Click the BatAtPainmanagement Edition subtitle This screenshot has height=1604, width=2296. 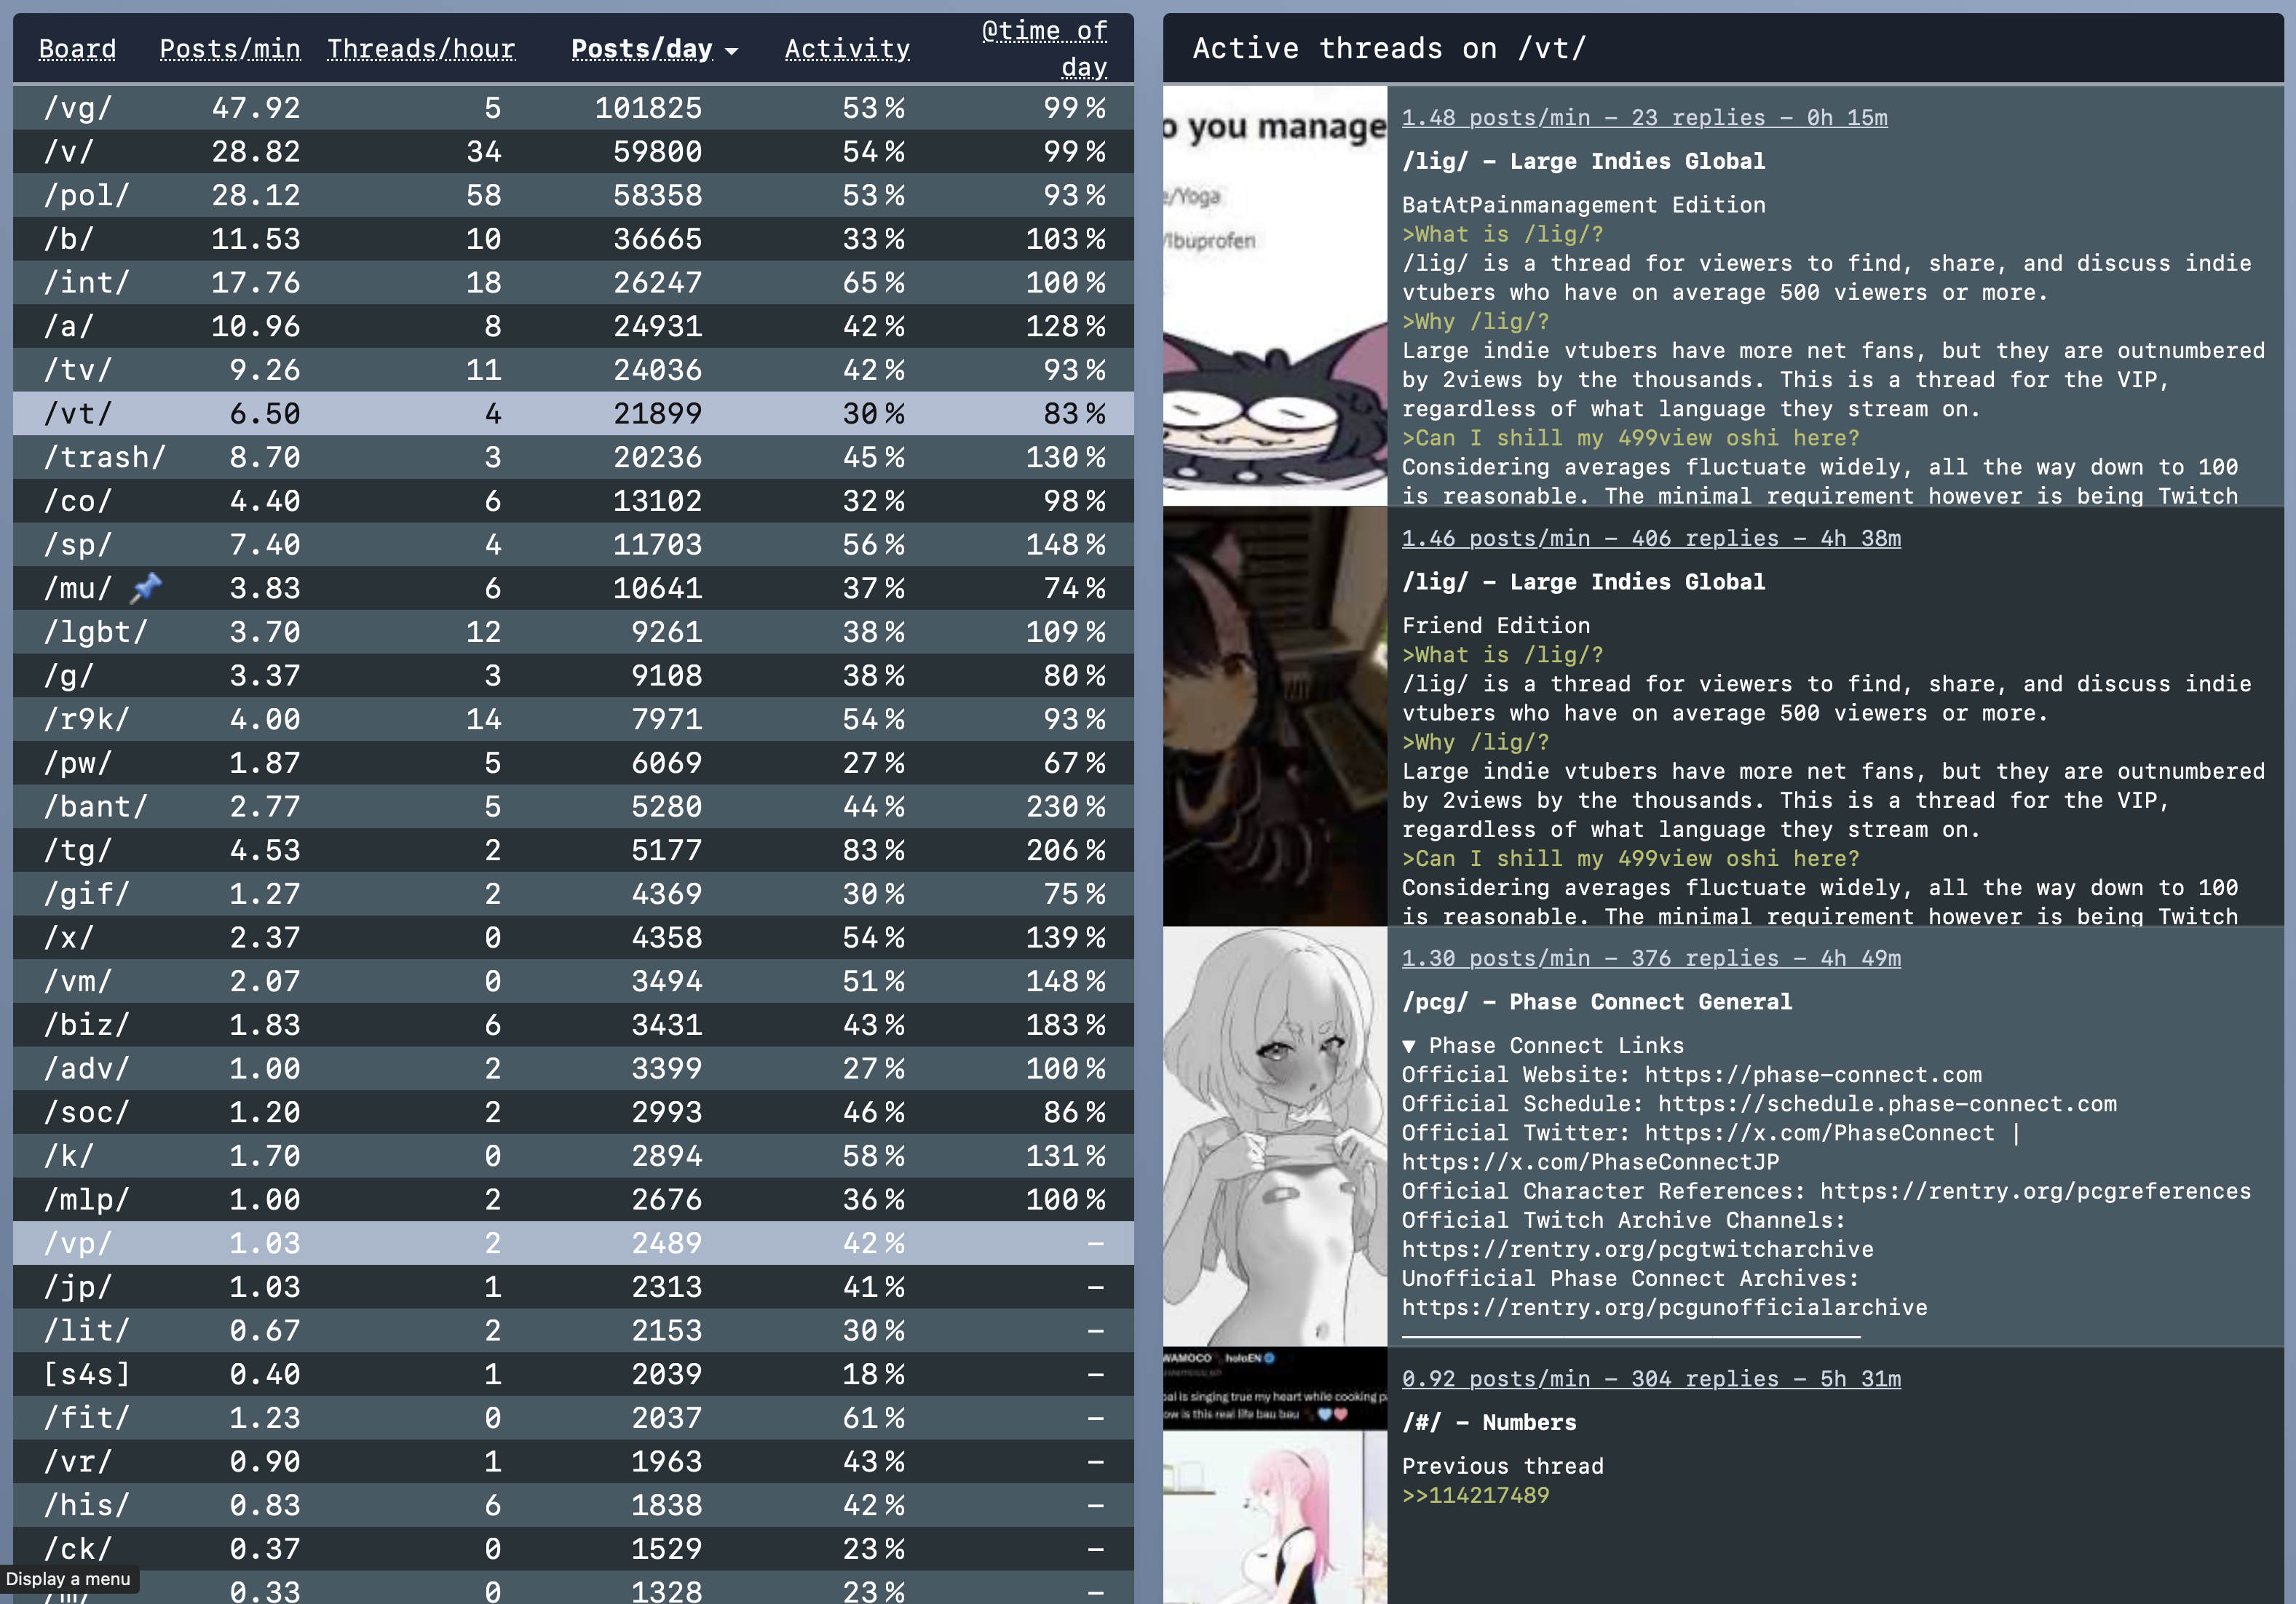coord(1583,205)
